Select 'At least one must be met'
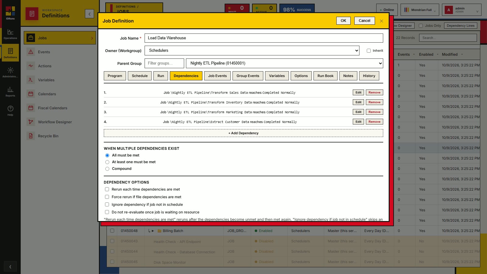 [107, 162]
